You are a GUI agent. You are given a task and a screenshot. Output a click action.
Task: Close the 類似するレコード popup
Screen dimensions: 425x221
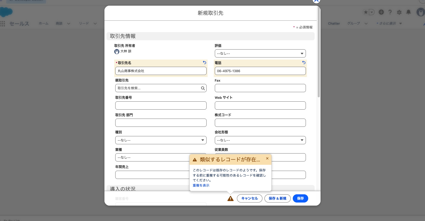tap(267, 158)
